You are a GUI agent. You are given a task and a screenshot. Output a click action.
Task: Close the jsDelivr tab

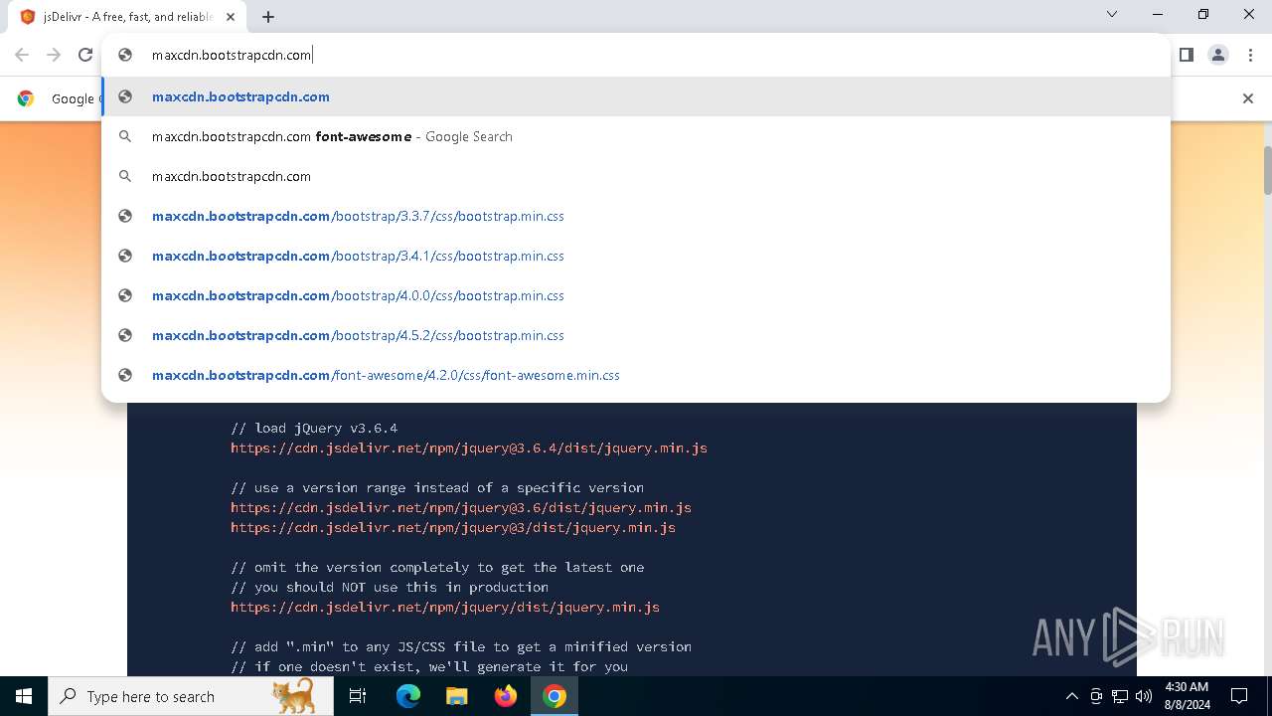point(232,17)
